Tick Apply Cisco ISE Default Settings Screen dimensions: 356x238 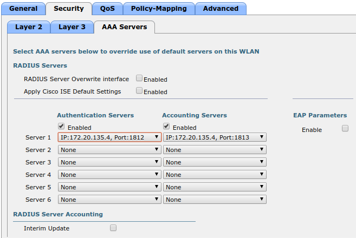[139, 91]
